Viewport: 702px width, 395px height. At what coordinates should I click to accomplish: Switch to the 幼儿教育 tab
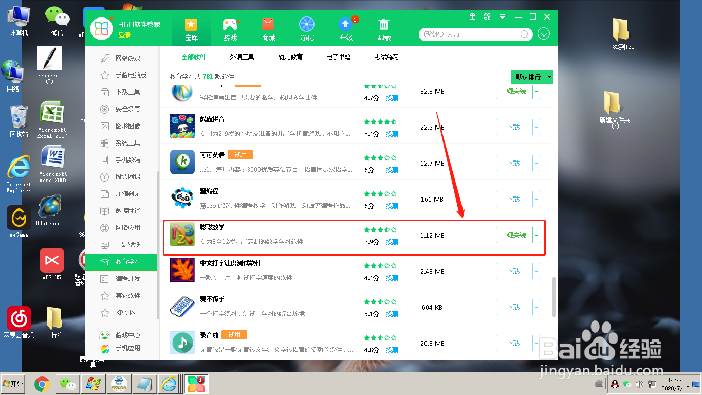click(x=290, y=57)
